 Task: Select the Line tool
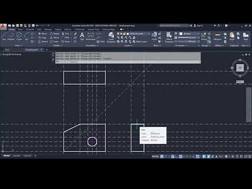[x=4, y=36]
